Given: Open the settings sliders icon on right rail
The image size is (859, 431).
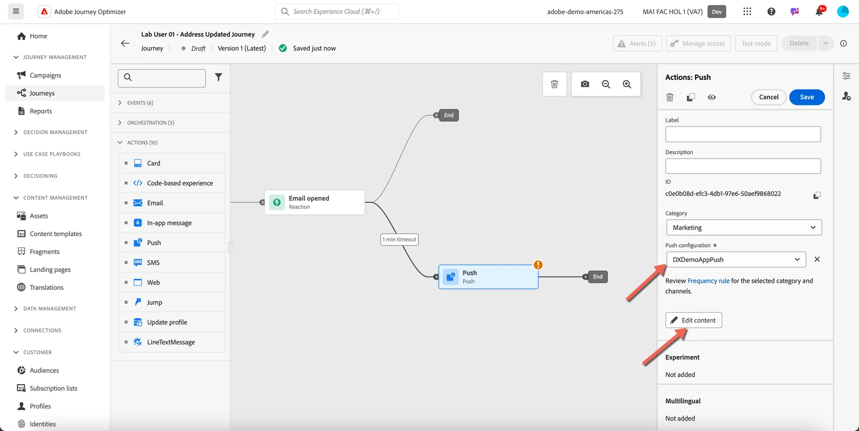Looking at the screenshot, I should tap(846, 76).
